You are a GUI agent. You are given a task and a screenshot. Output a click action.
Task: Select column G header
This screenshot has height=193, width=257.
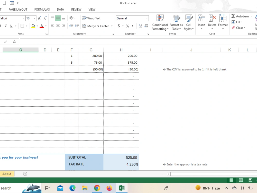[x=91, y=50]
